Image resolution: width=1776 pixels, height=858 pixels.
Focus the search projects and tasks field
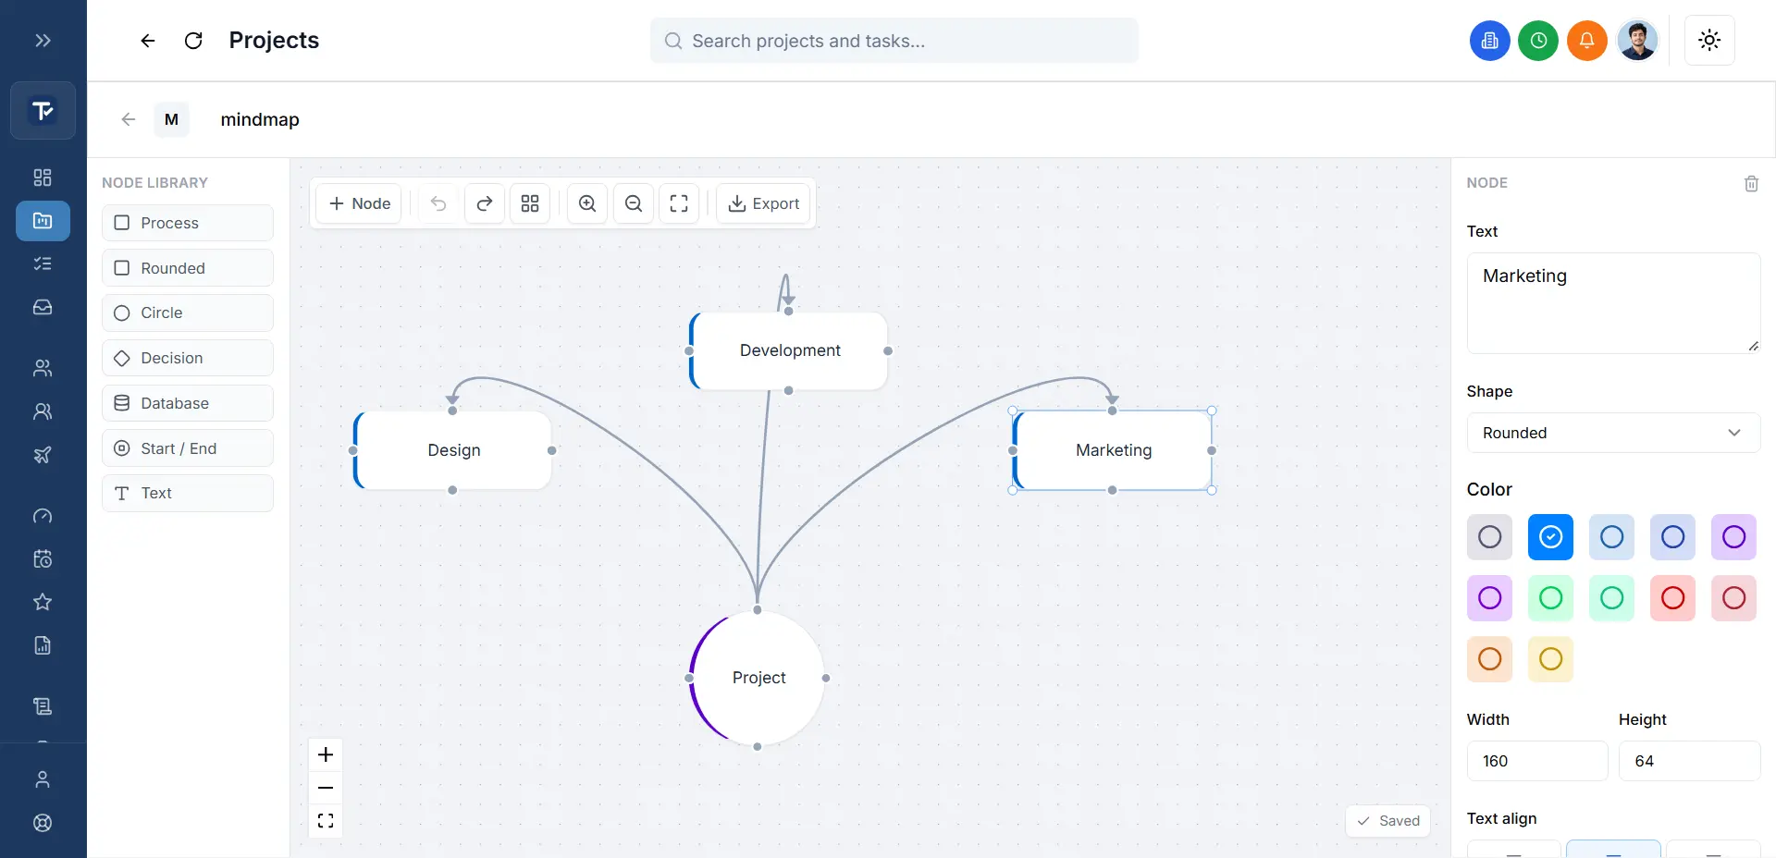click(894, 41)
